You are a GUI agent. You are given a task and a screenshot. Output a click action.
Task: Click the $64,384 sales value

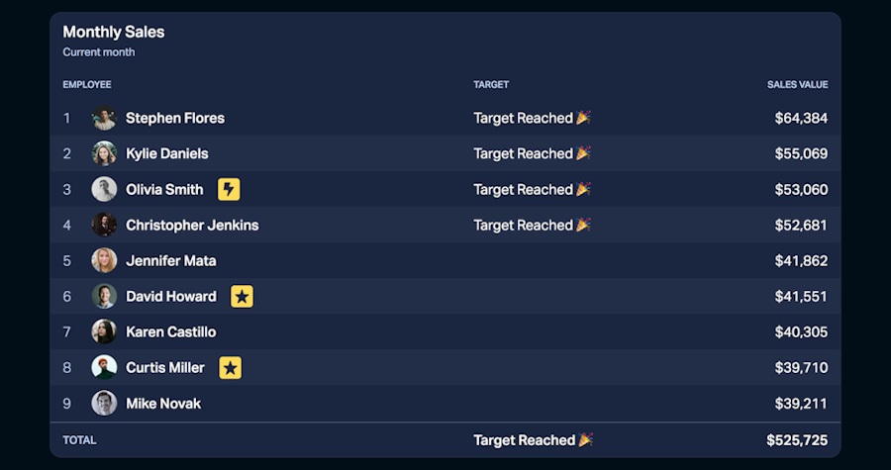801,119
